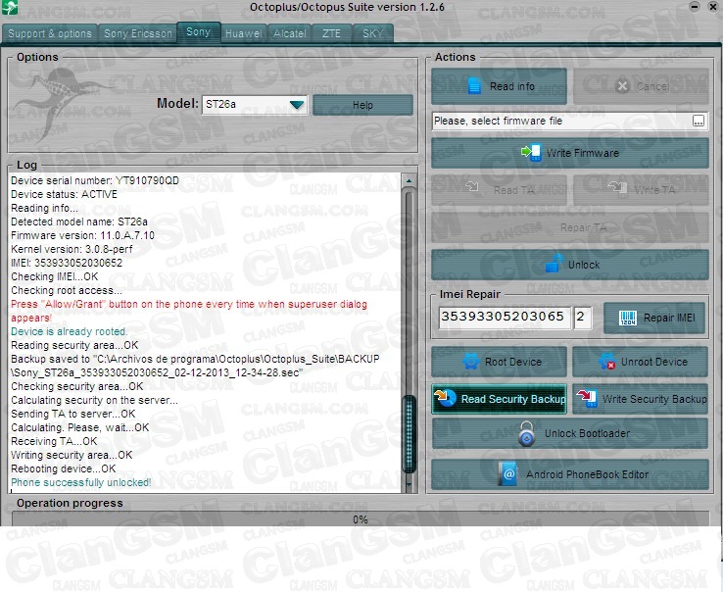Click the Read info button label
Image resolution: width=723 pixels, height=592 pixels.
[x=511, y=86]
